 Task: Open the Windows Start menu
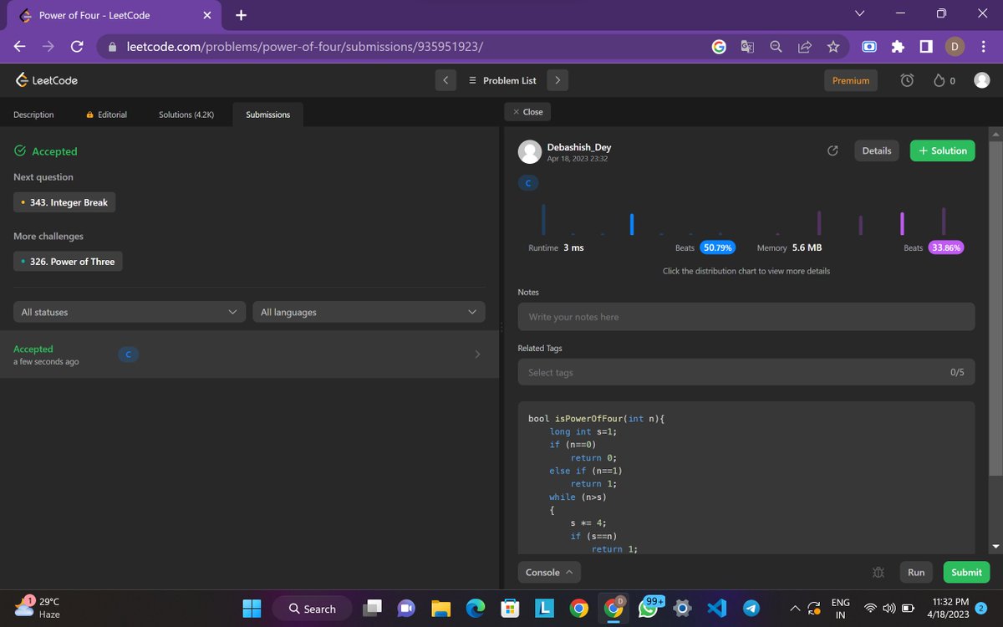click(252, 609)
